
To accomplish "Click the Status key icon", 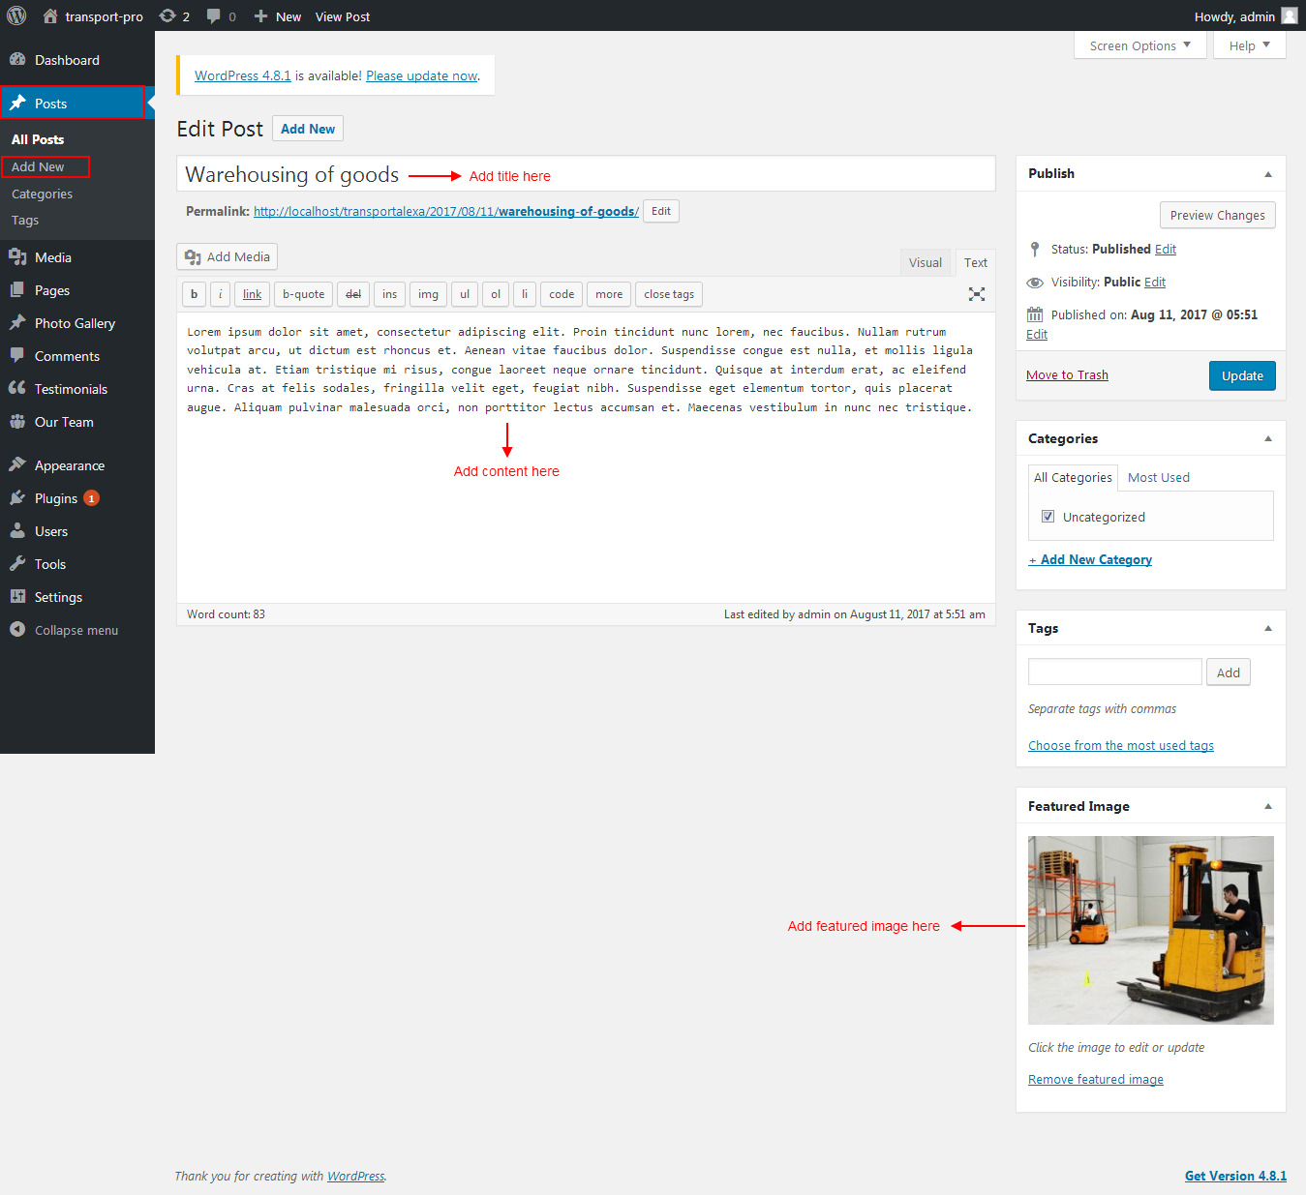I will click(x=1035, y=249).
